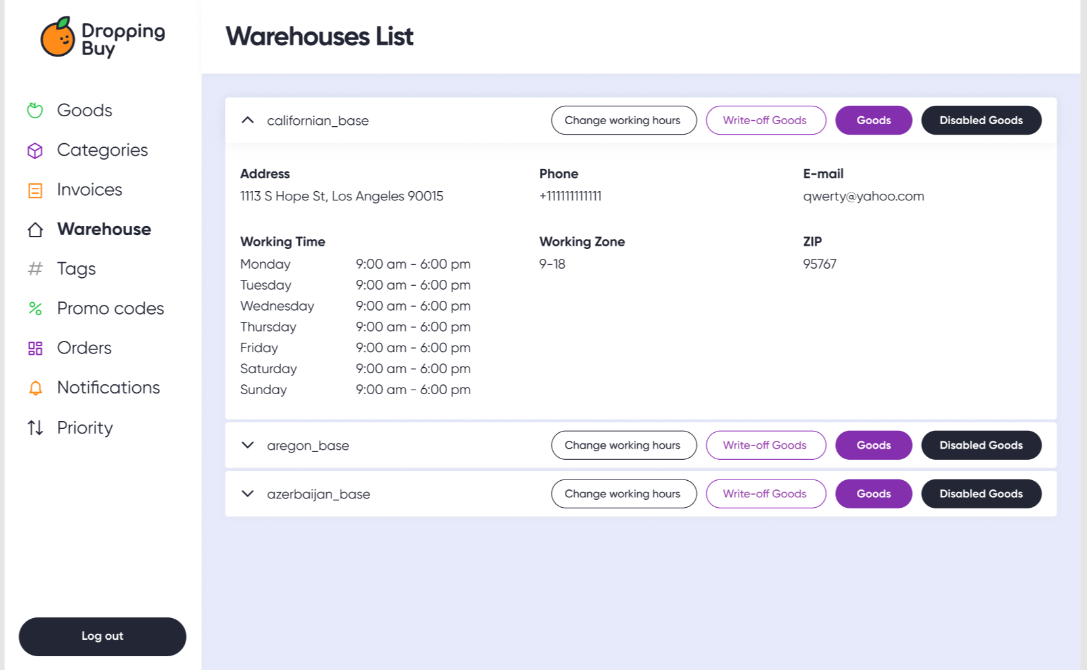1087x670 pixels.
Task: Click the email qwerty@yahoo.com
Action: [x=863, y=196]
